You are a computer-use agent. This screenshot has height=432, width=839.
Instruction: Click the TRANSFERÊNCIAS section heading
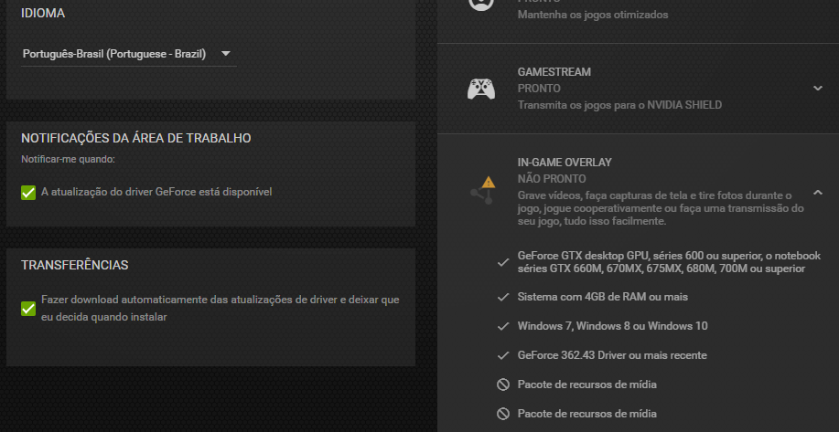click(74, 266)
